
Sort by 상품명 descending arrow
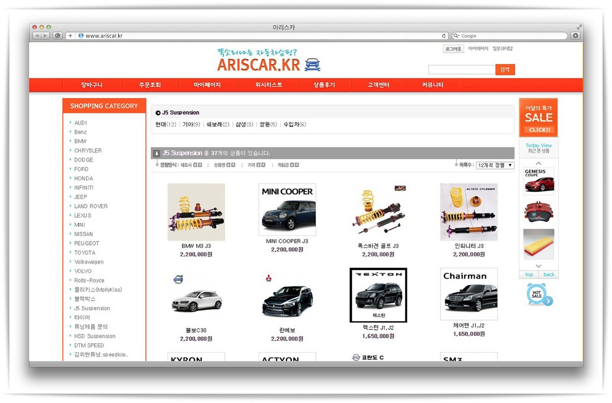pyautogui.click(x=233, y=165)
